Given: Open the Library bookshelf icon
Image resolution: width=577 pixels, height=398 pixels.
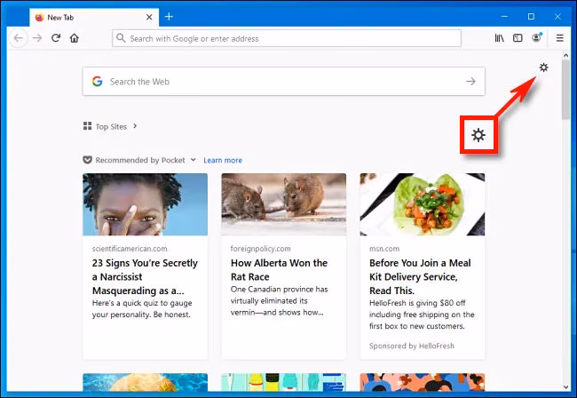Looking at the screenshot, I should click(500, 38).
